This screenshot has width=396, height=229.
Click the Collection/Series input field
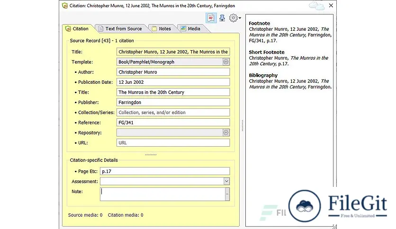[173, 112]
